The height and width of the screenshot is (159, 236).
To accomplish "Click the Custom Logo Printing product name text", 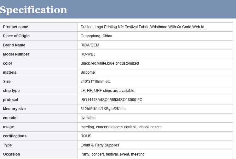I will (143, 27).
